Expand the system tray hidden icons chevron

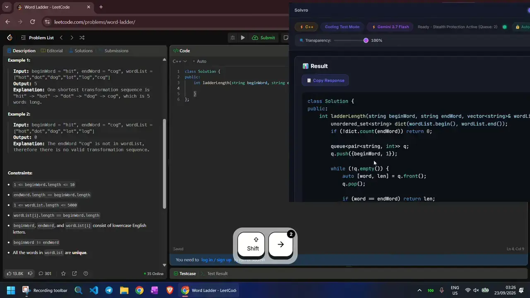pos(419,291)
